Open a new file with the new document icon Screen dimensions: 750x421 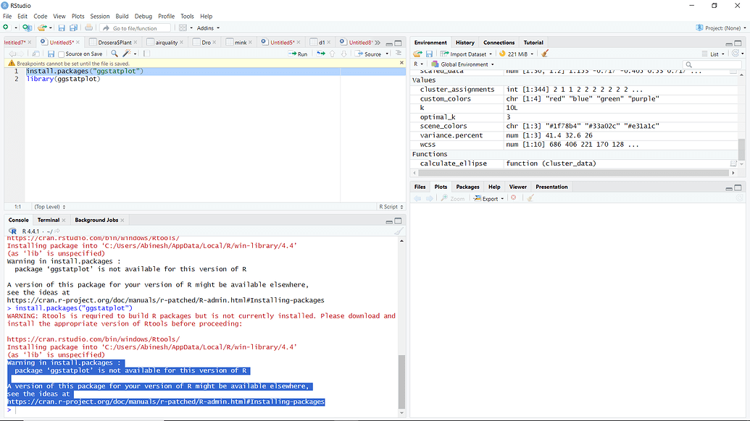7,27
